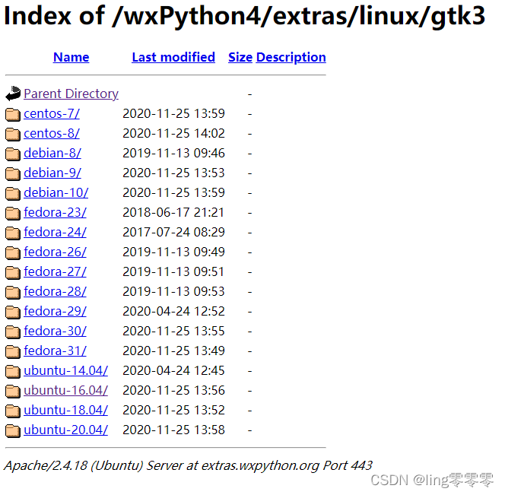Click the folder icon beside fedora-30/
This screenshot has height=495, width=505.
13,332
